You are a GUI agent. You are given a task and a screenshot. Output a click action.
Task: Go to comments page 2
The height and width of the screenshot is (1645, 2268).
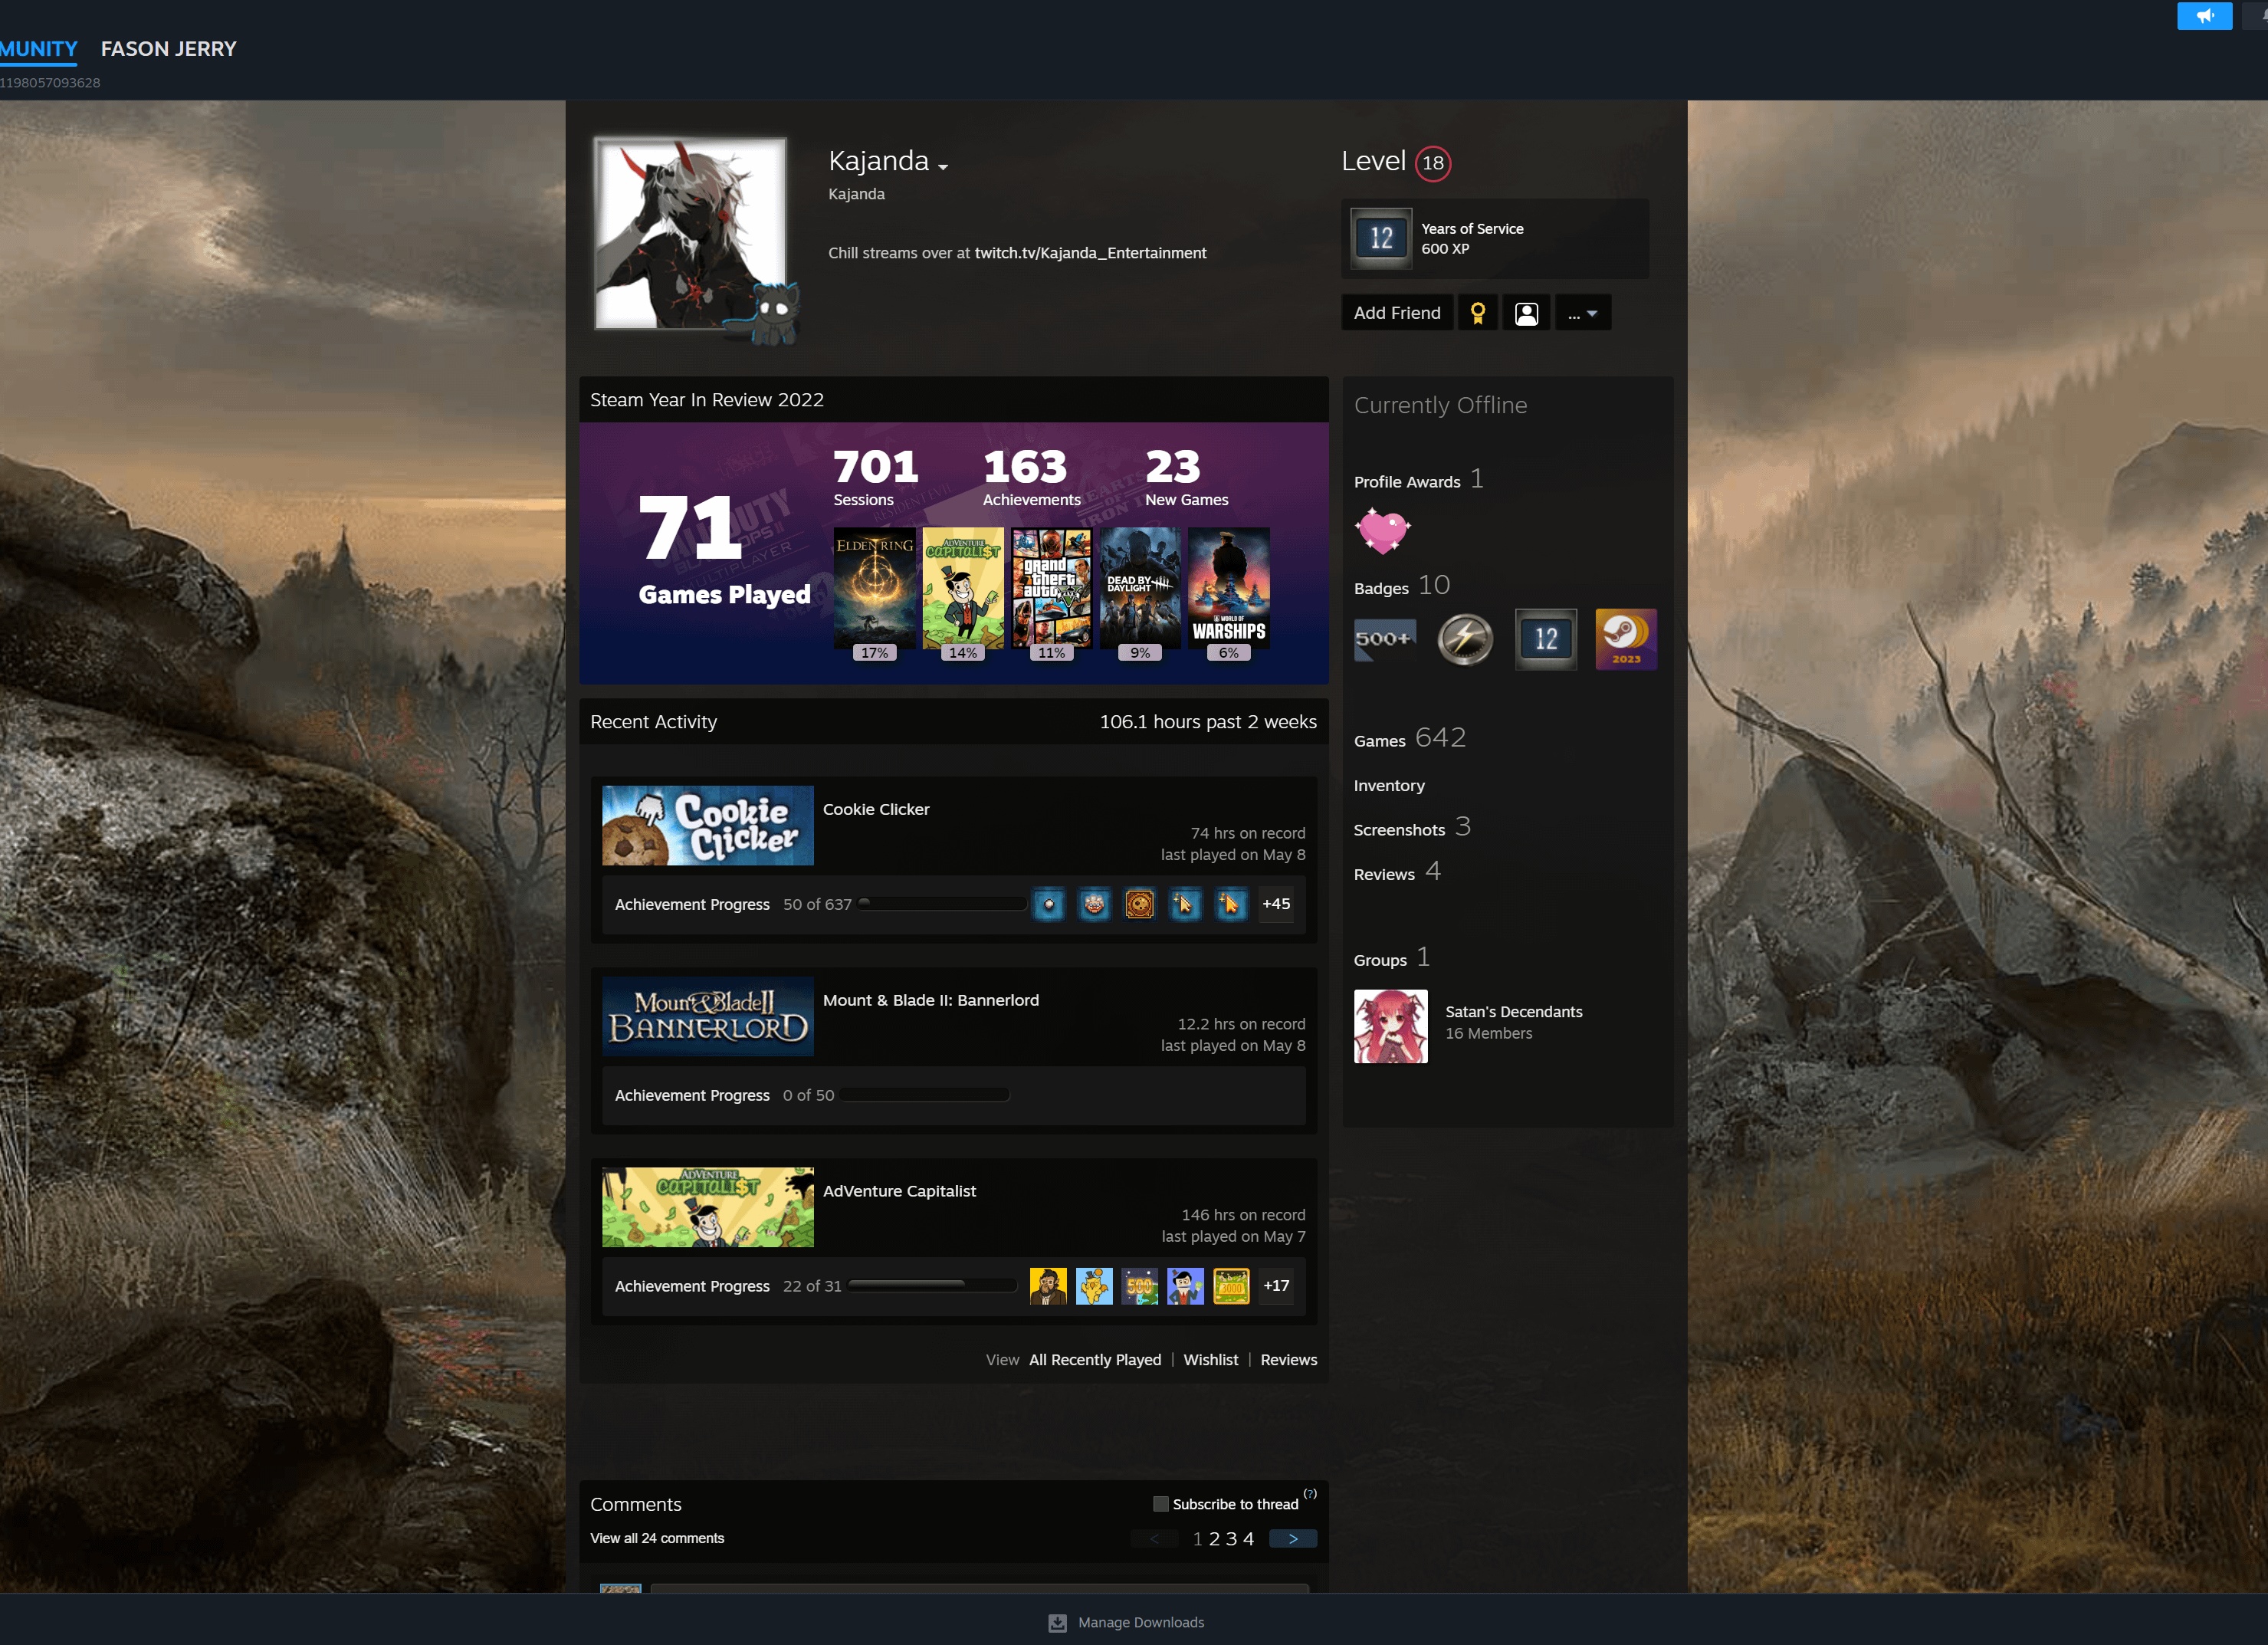coord(1214,1539)
